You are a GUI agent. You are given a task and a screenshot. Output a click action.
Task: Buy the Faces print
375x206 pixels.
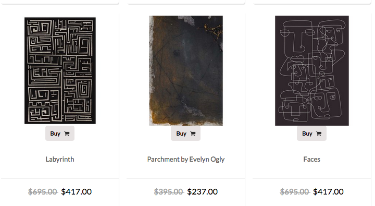(x=311, y=134)
